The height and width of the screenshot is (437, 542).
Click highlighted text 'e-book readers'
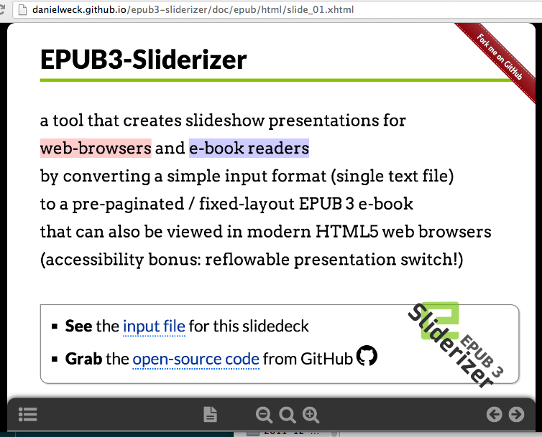(249, 148)
